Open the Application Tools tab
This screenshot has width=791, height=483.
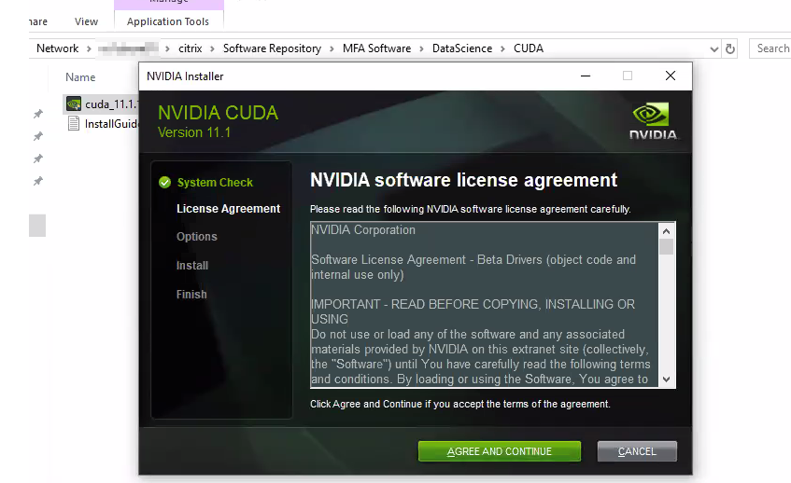coord(168,21)
